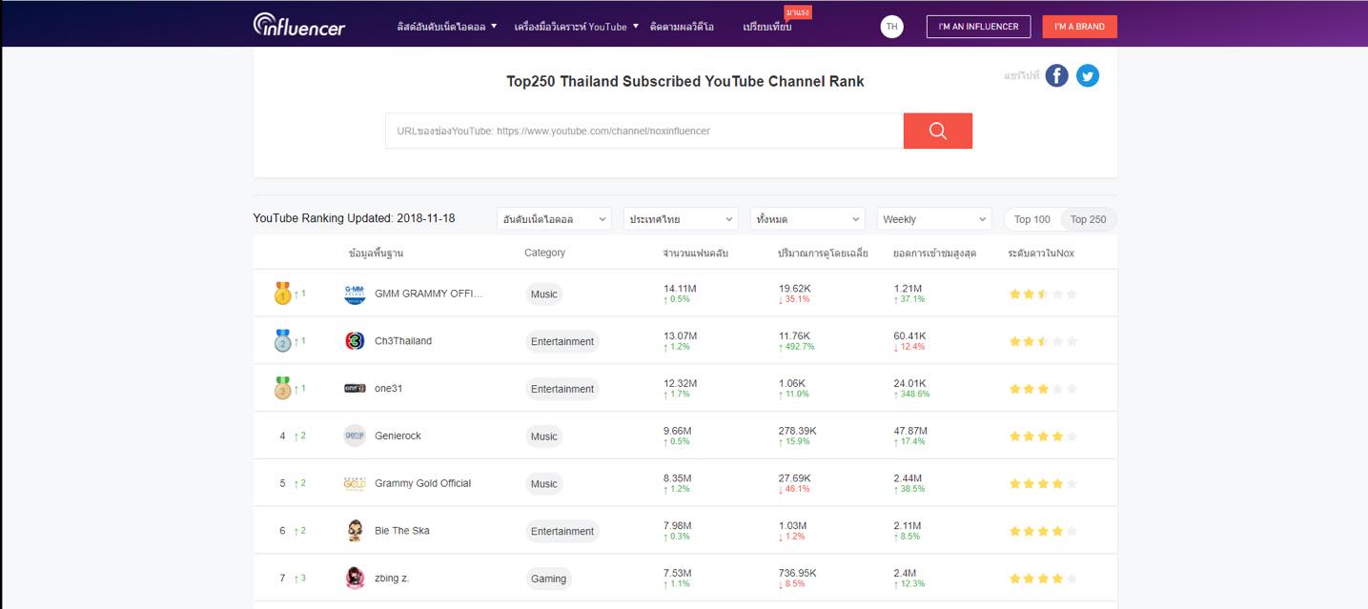Click 736.95K average views value

point(797,573)
